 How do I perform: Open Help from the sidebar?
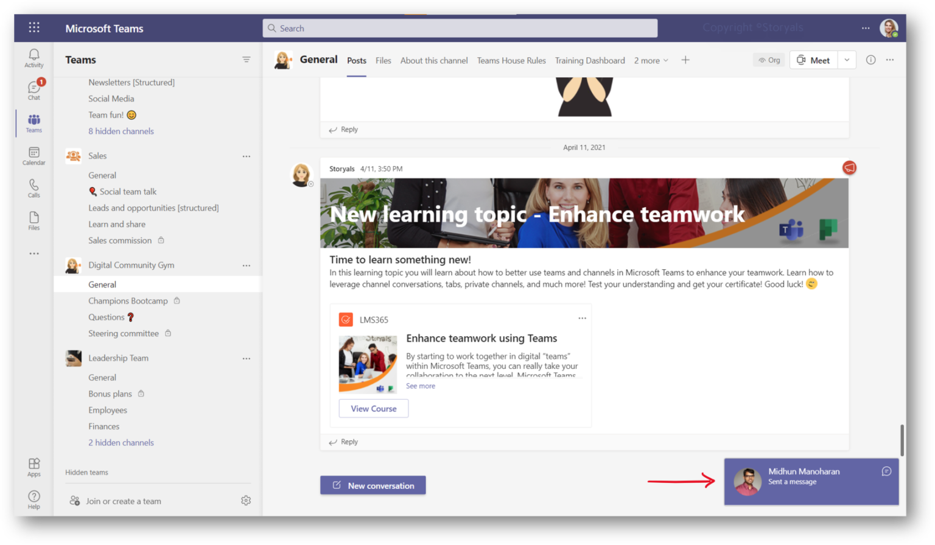pyautogui.click(x=33, y=499)
